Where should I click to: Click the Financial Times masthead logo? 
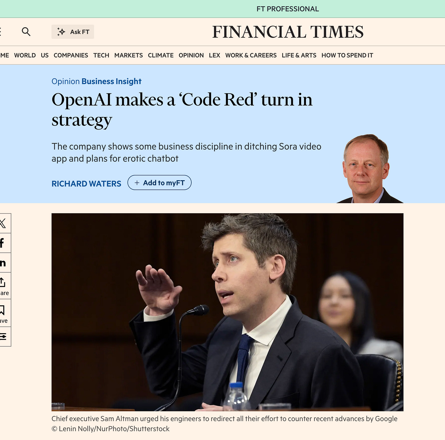(288, 32)
